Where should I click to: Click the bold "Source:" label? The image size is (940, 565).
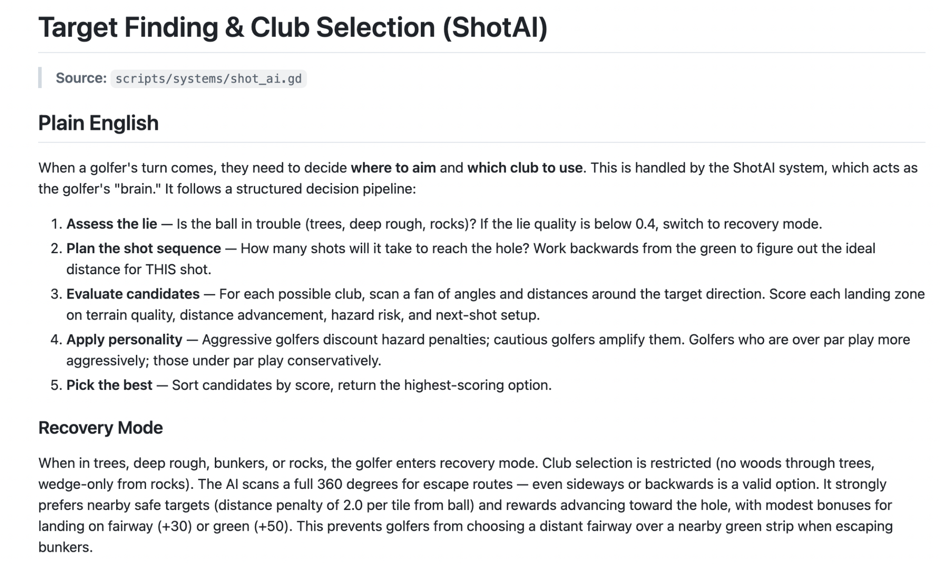81,78
